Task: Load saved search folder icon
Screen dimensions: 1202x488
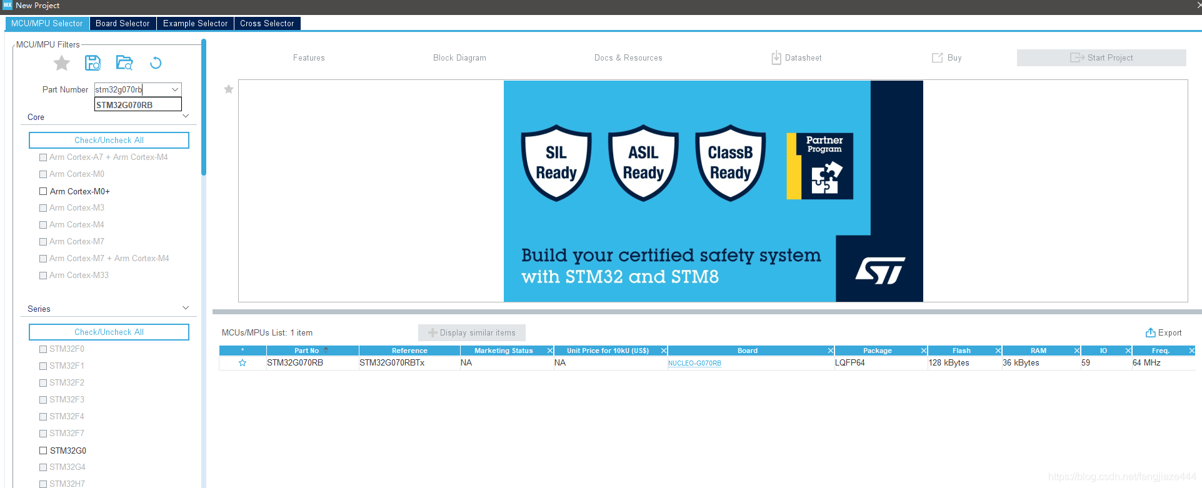Action: [x=124, y=63]
